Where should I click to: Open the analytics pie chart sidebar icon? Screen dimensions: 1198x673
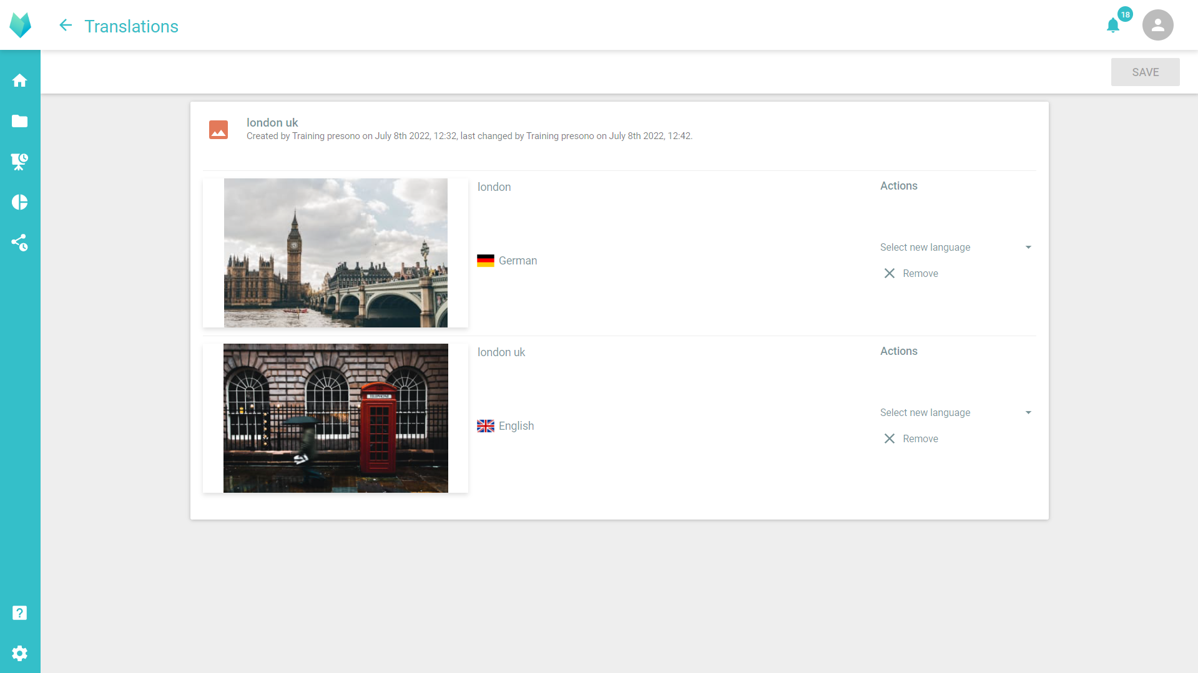(x=20, y=202)
